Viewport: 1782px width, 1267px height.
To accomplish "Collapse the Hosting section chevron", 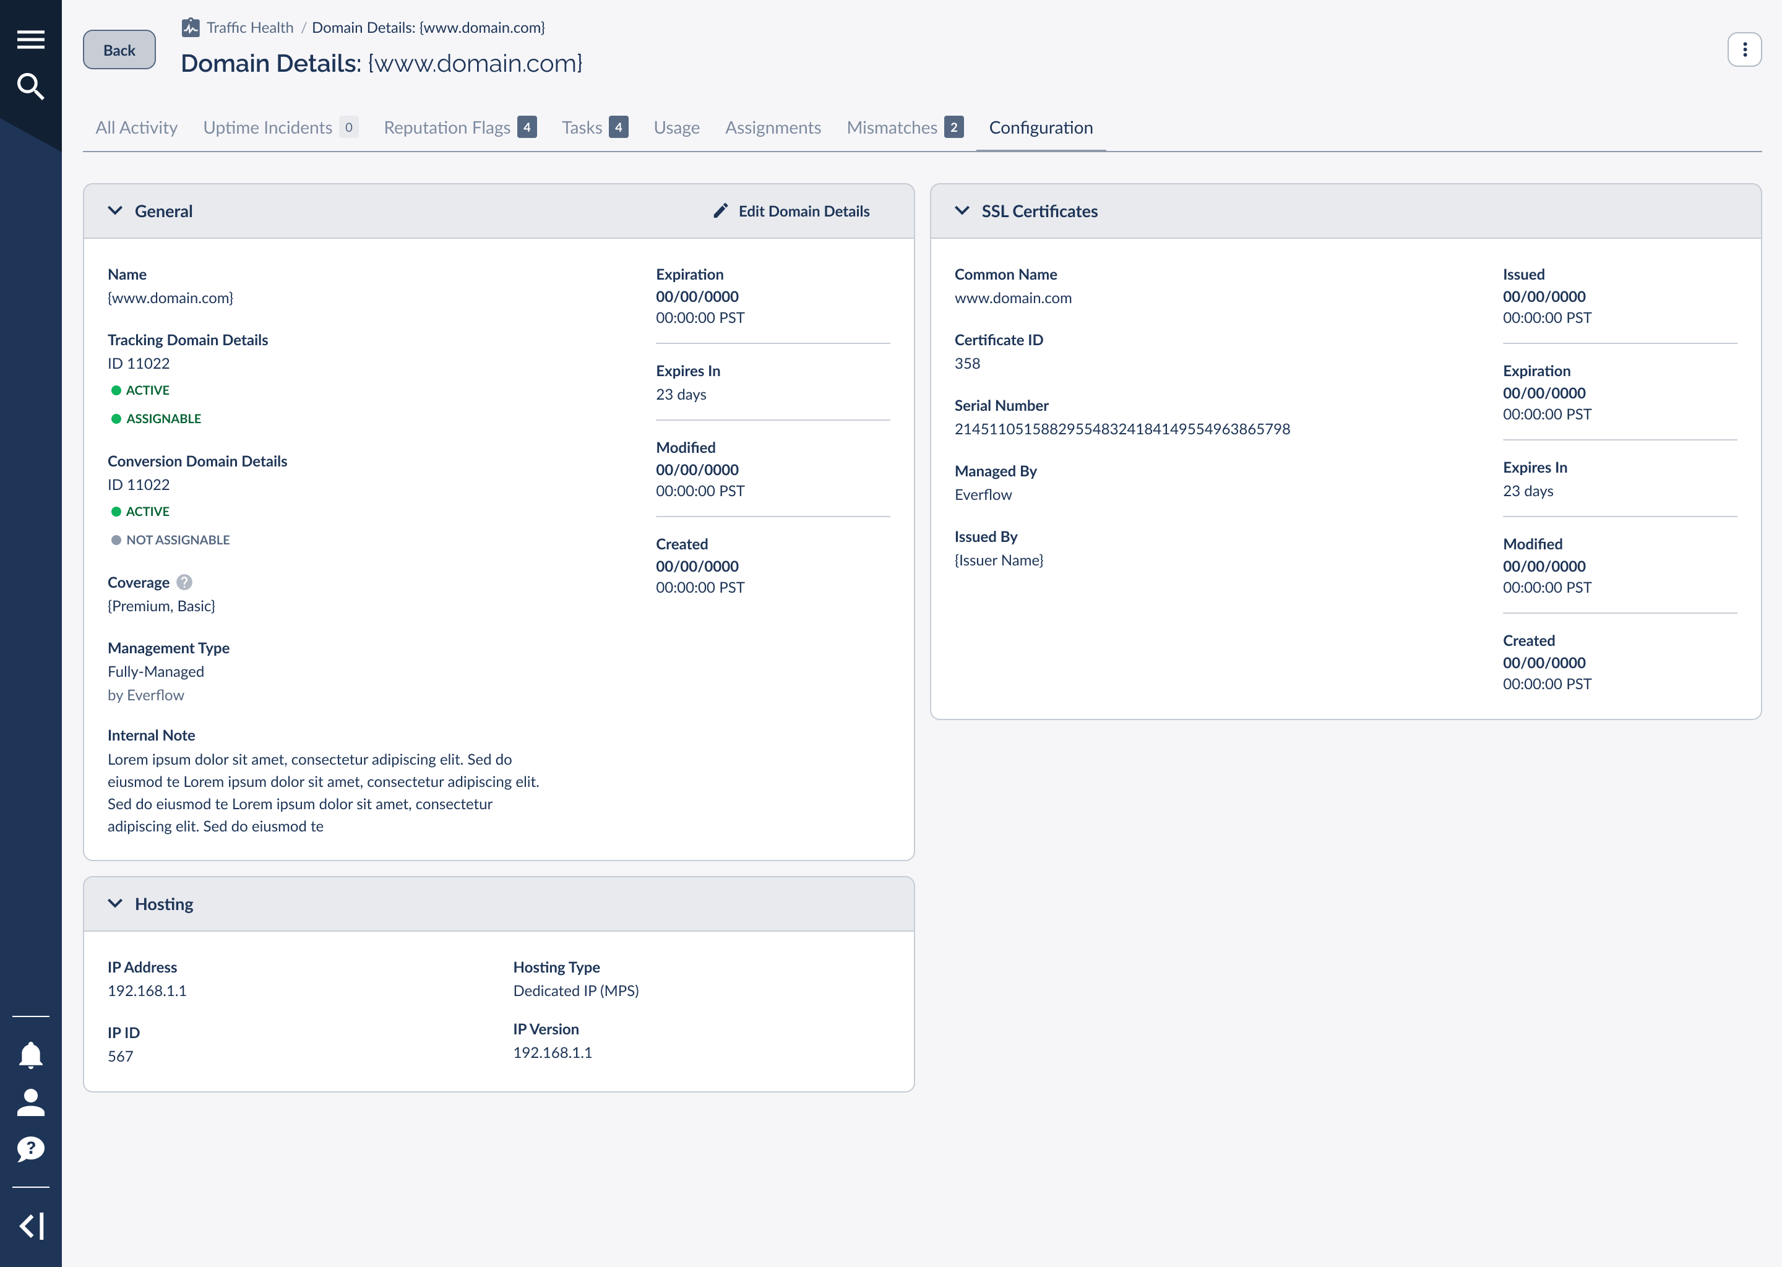I will (114, 903).
